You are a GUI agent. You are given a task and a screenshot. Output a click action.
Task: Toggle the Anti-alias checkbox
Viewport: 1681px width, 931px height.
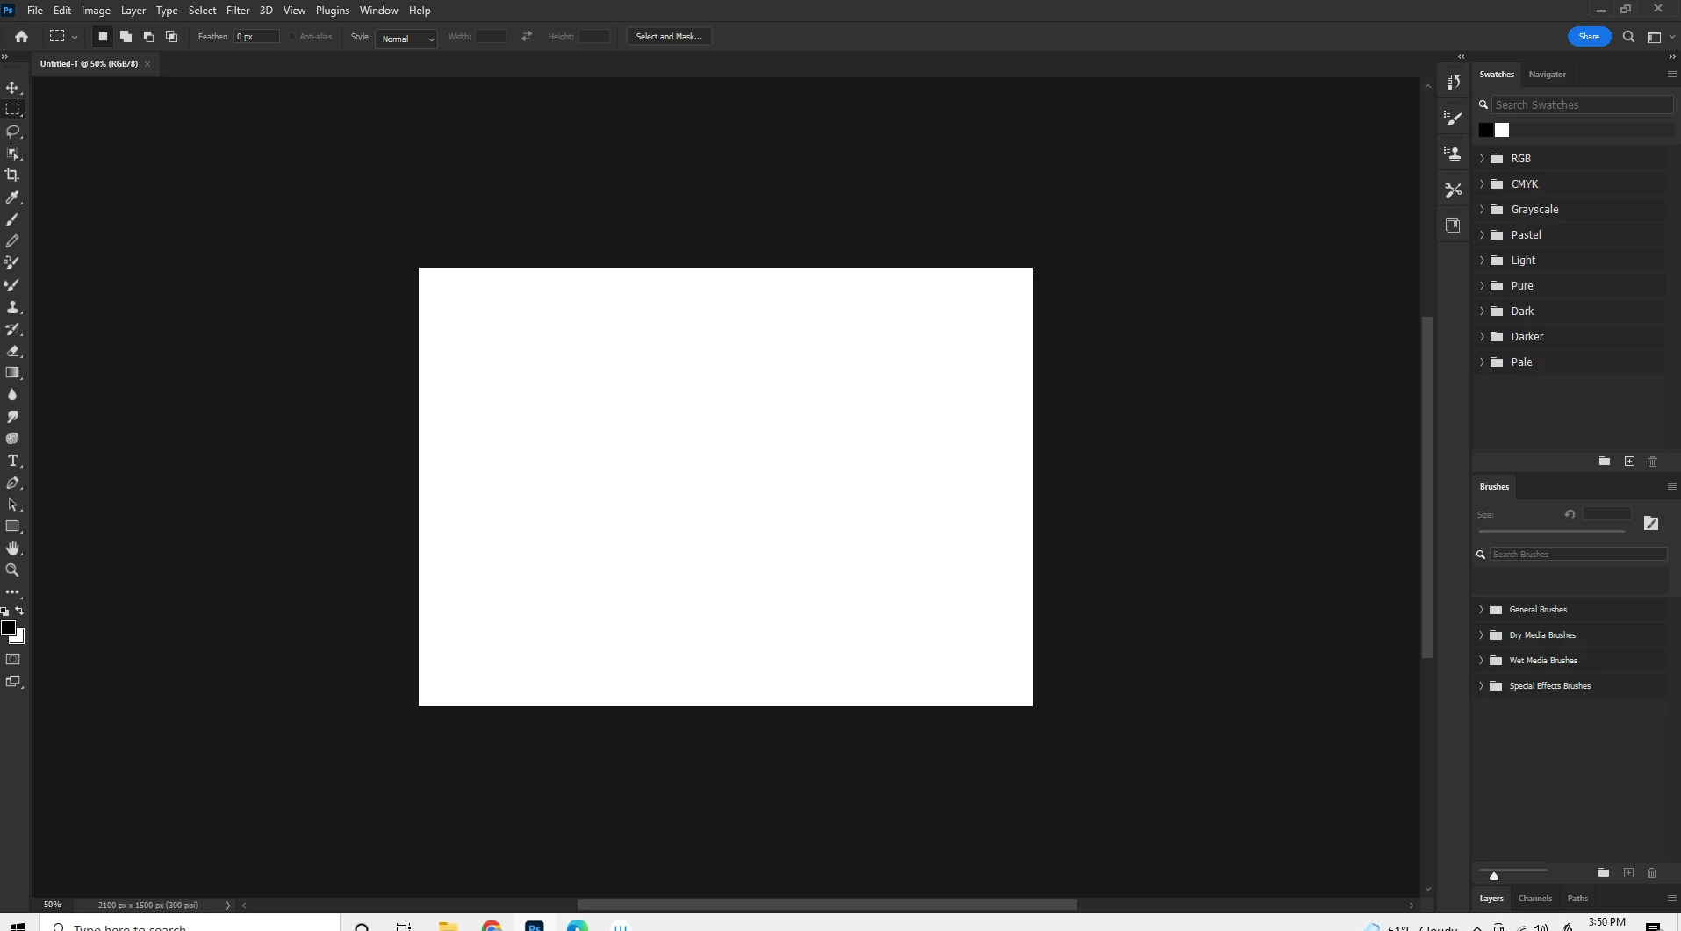click(x=292, y=37)
